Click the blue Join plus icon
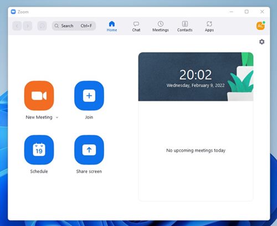This screenshot has width=277, height=226. coord(89,95)
